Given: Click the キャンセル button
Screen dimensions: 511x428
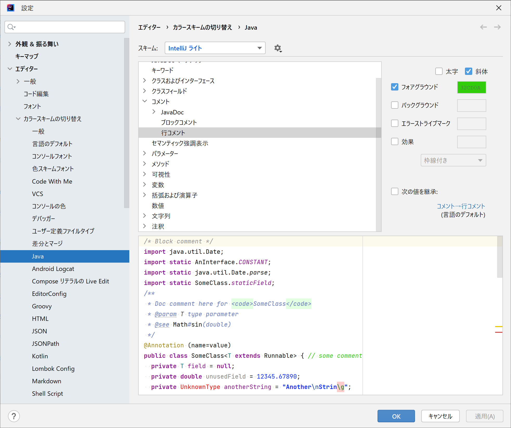Looking at the screenshot, I should pyautogui.click(x=440, y=416).
